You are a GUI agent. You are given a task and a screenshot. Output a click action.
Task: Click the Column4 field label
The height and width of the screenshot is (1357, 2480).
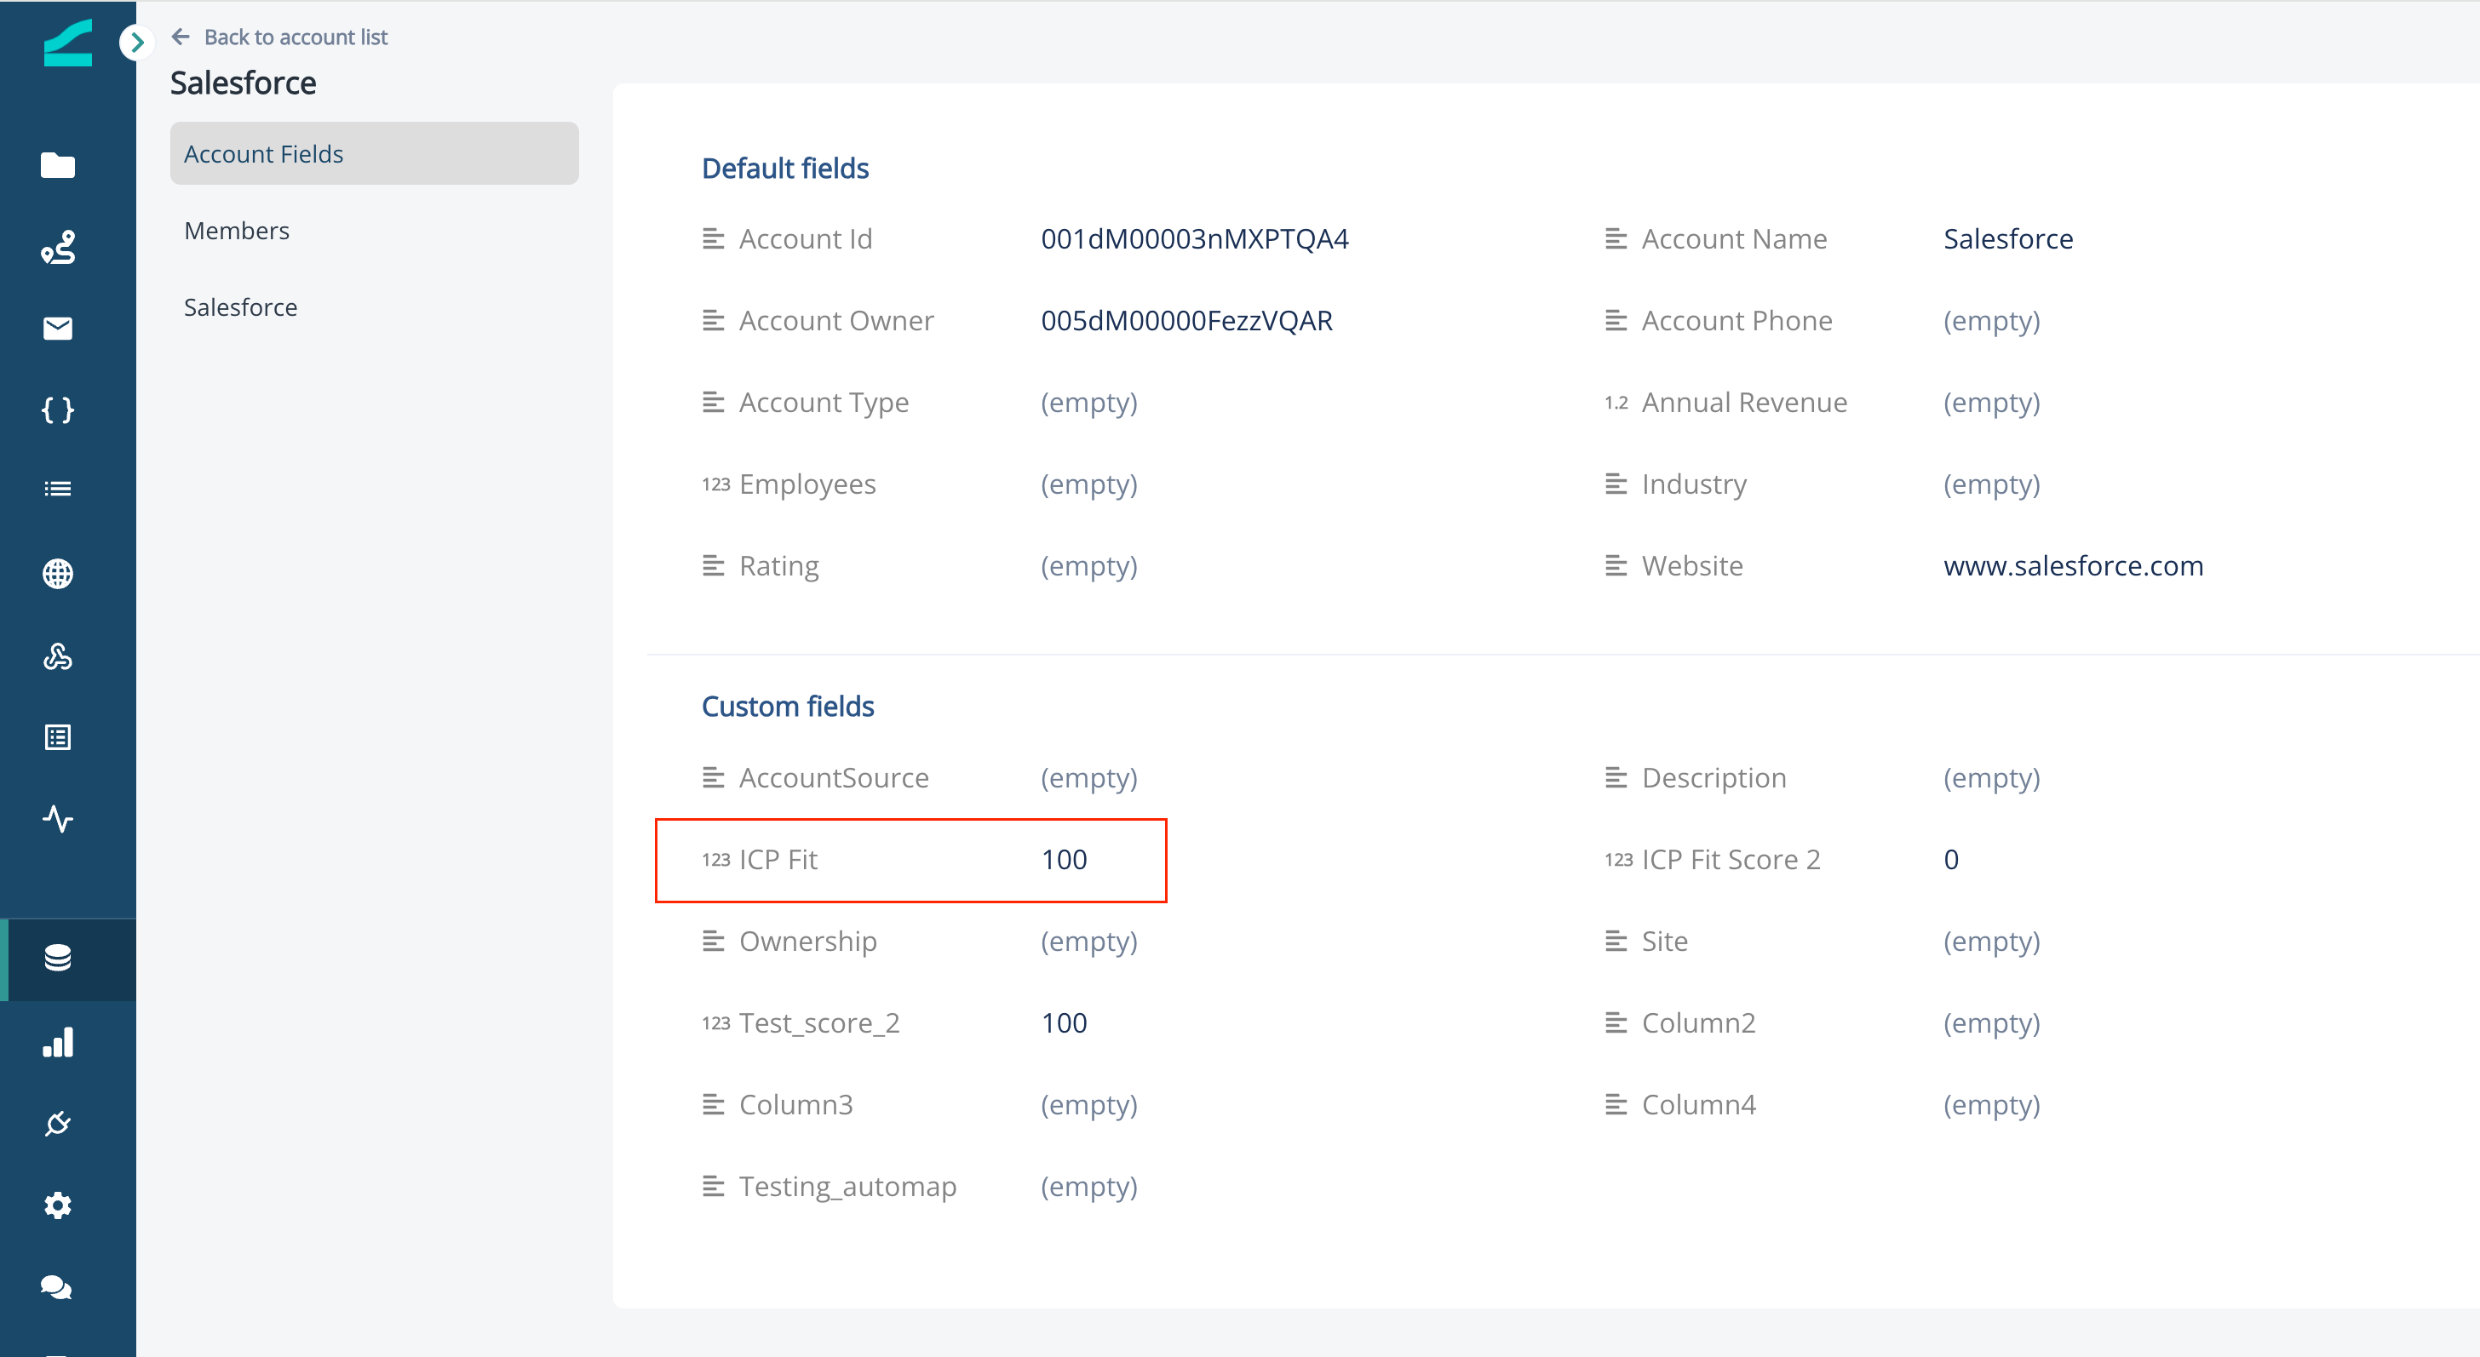point(1699,1105)
